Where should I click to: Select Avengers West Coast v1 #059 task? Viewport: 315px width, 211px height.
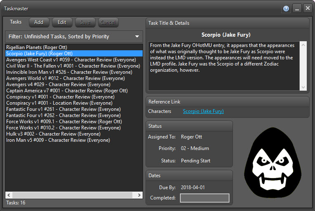point(74,60)
